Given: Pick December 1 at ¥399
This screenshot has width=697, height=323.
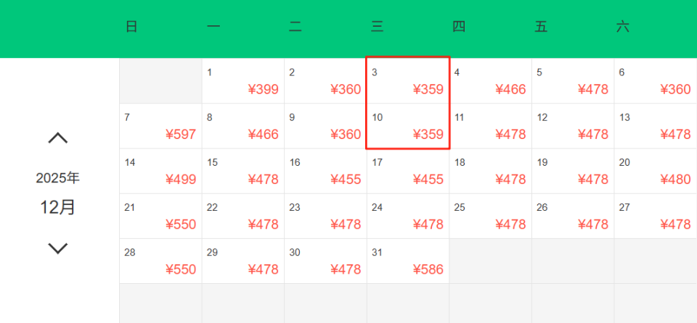Looking at the screenshot, I should click(x=243, y=81).
